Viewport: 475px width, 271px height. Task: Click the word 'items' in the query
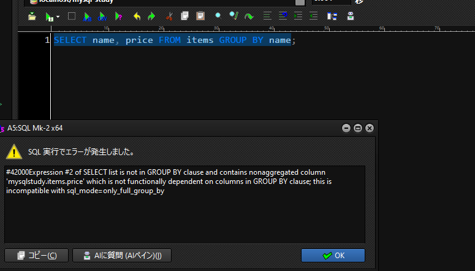tap(200, 40)
